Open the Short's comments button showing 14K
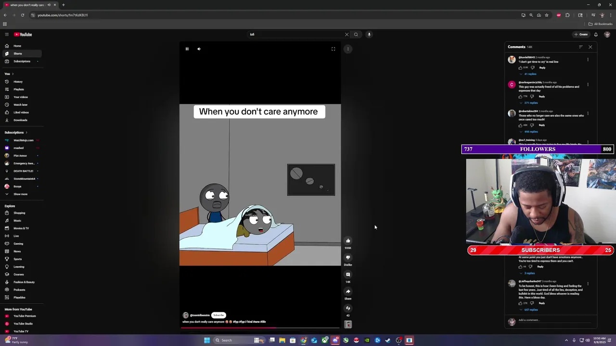The width and height of the screenshot is (616, 346). 348,274
